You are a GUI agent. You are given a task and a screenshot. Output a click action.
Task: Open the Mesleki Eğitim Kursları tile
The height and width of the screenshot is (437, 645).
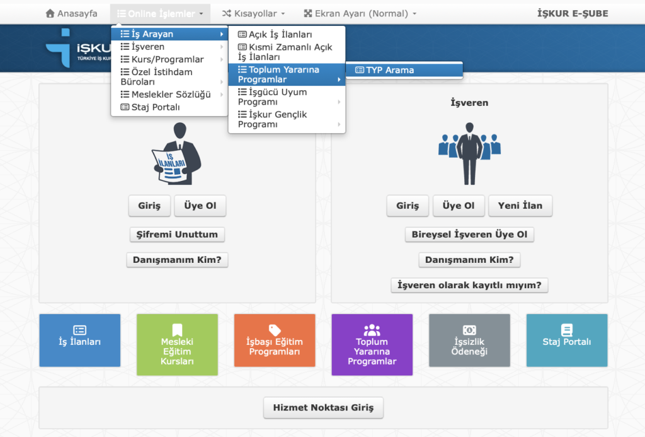pyautogui.click(x=177, y=341)
